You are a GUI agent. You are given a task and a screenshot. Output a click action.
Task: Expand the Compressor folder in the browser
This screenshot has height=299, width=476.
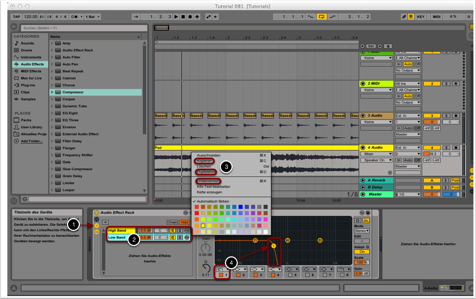click(52, 92)
